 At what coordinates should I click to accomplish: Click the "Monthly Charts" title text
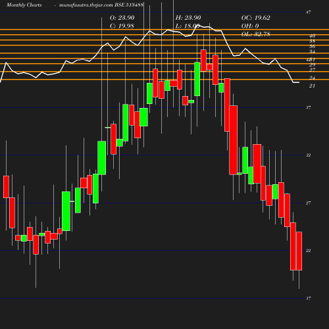24,5
